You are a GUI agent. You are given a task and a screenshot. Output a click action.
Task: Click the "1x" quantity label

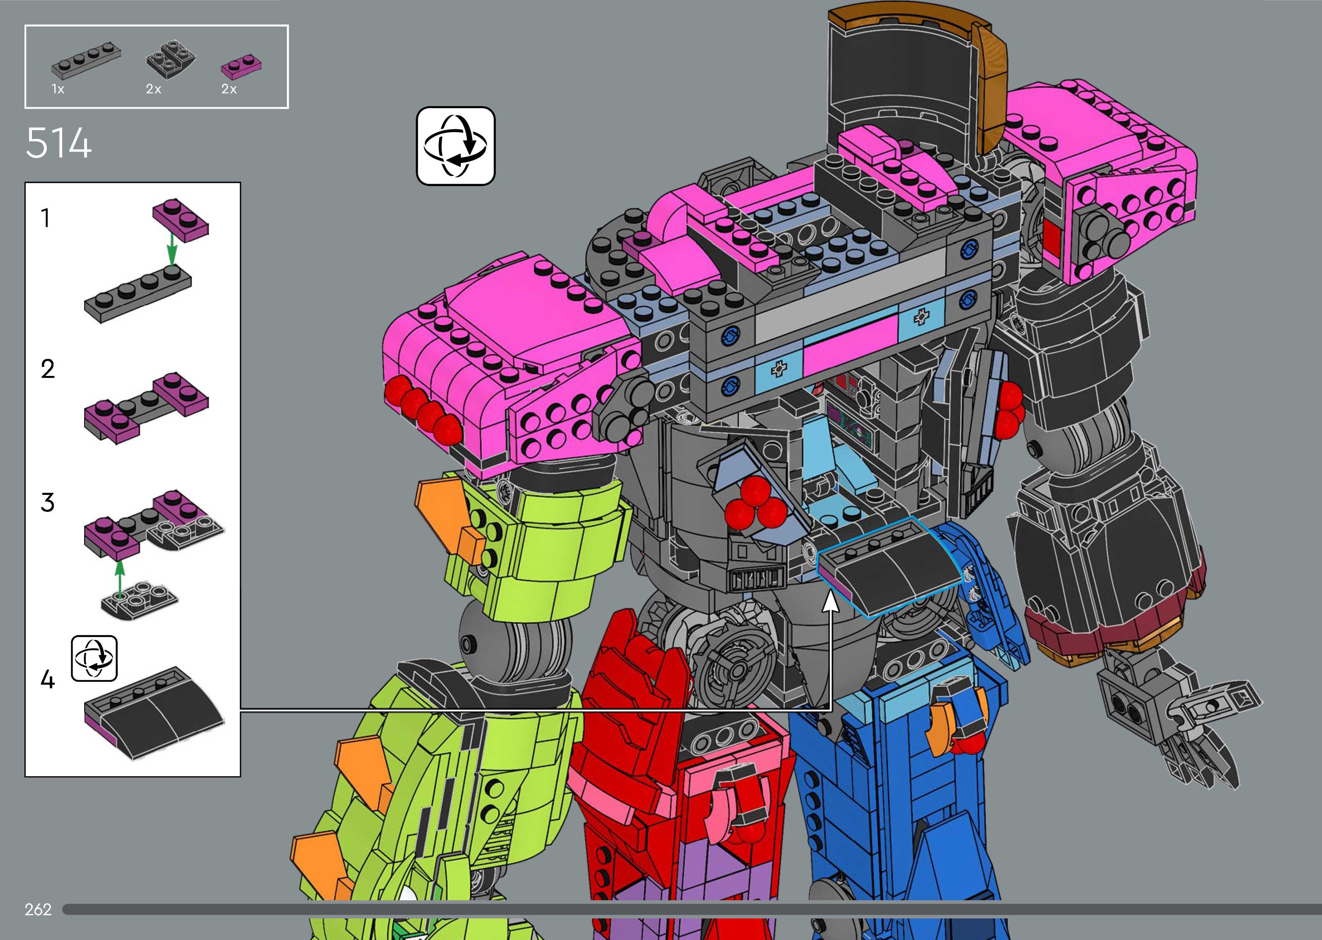point(58,89)
